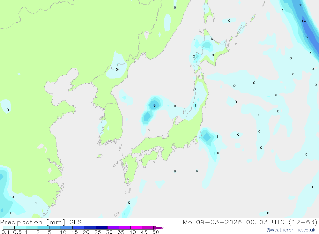Select the 15–20 mm legend color swatch

[78, 228]
